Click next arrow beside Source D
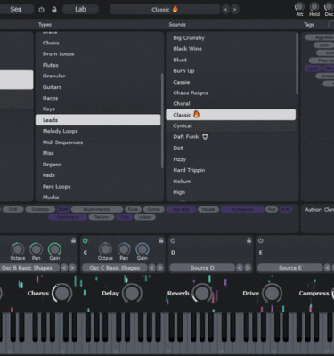The width and height of the screenshot is (334, 356). [x=248, y=268]
